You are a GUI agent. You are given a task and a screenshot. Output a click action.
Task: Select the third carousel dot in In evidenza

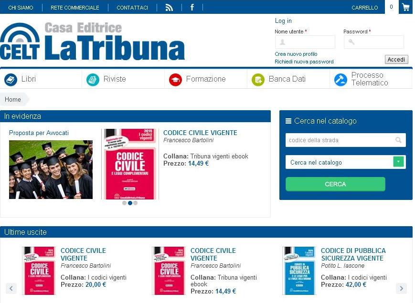click(136, 203)
